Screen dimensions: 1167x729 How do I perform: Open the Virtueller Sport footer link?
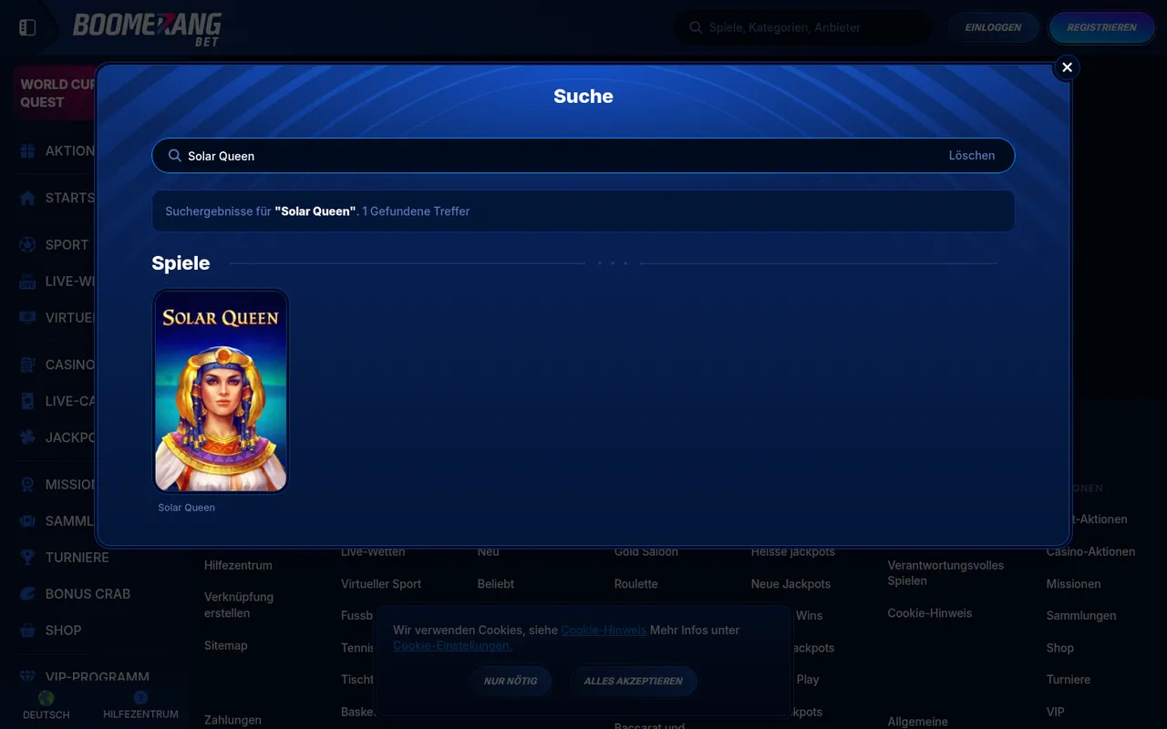pos(381,583)
